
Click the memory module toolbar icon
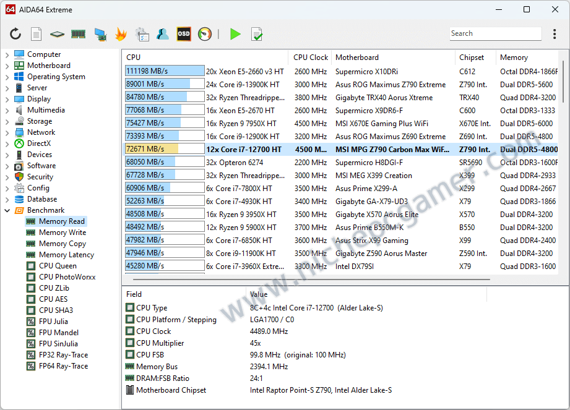coord(78,34)
